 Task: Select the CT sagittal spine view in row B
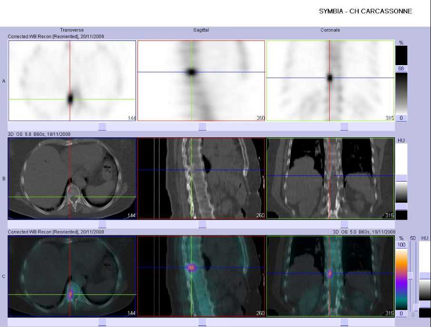[201, 178]
